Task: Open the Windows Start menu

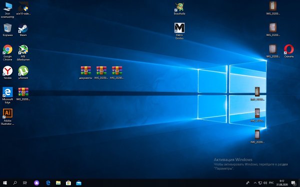Action: [5, 183]
